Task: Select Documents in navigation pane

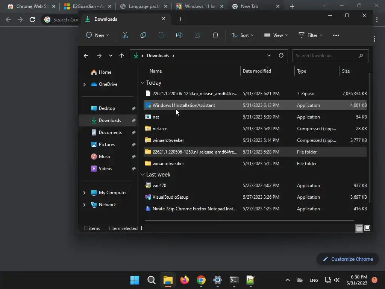Action: click(x=110, y=132)
